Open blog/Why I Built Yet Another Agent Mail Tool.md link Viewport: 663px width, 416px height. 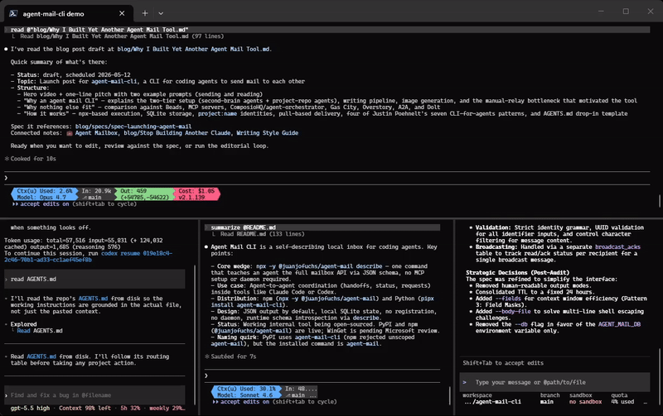click(194, 49)
